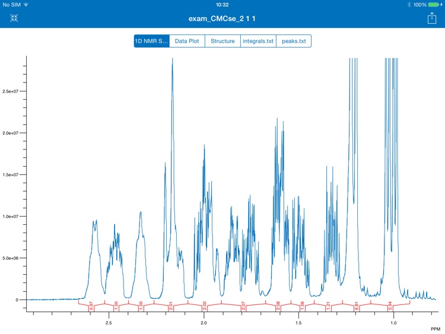The width and height of the screenshot is (445, 334).
Task: Switch to the Data Plot tab
Action: click(x=187, y=41)
